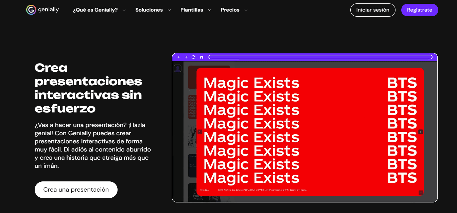The image size is (457, 213).
Task: Go back using the mock browser's left arrow
Action: point(179,57)
